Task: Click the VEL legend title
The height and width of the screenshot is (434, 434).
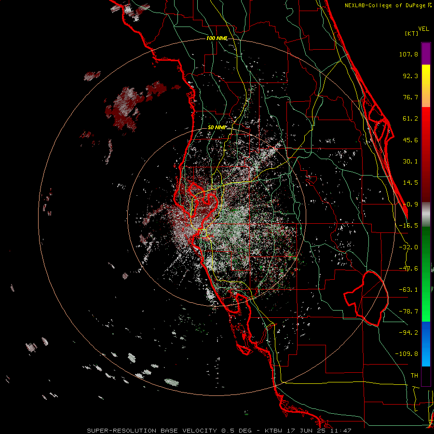Action: [x=423, y=29]
